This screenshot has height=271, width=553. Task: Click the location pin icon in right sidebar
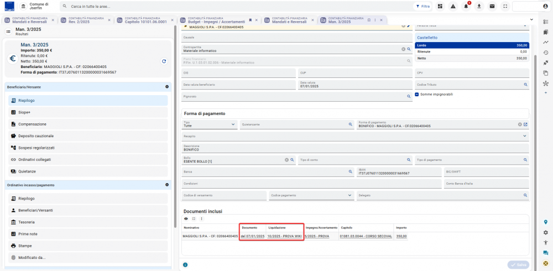(x=546, y=222)
